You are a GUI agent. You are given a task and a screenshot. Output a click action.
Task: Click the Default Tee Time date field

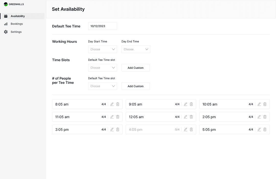point(102,26)
